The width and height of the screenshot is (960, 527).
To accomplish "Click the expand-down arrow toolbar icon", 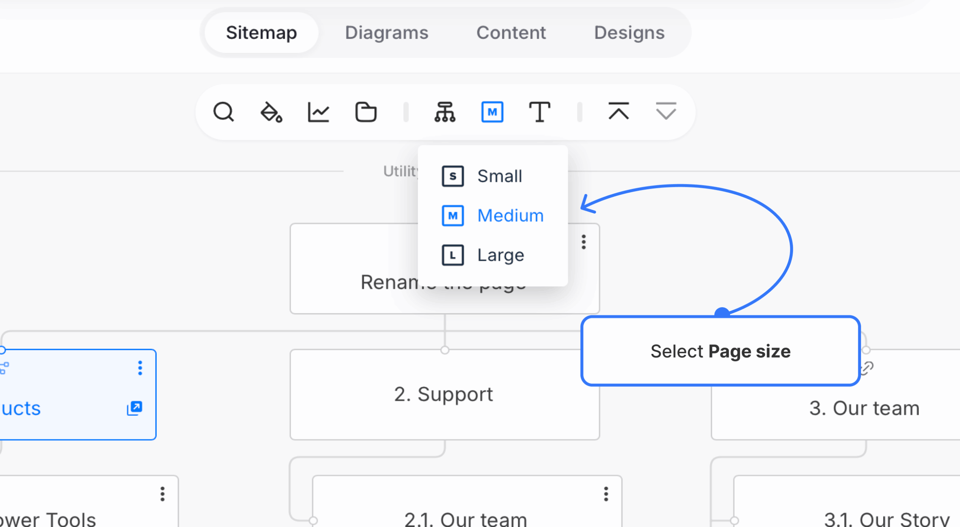I will point(666,111).
